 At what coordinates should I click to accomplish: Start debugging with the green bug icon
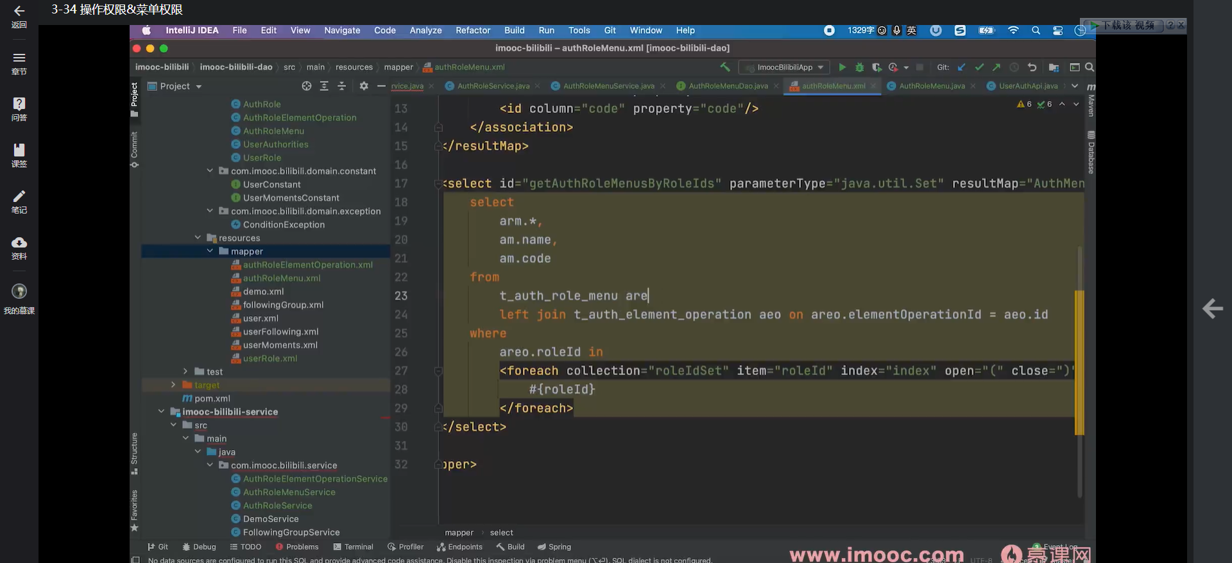pos(859,67)
